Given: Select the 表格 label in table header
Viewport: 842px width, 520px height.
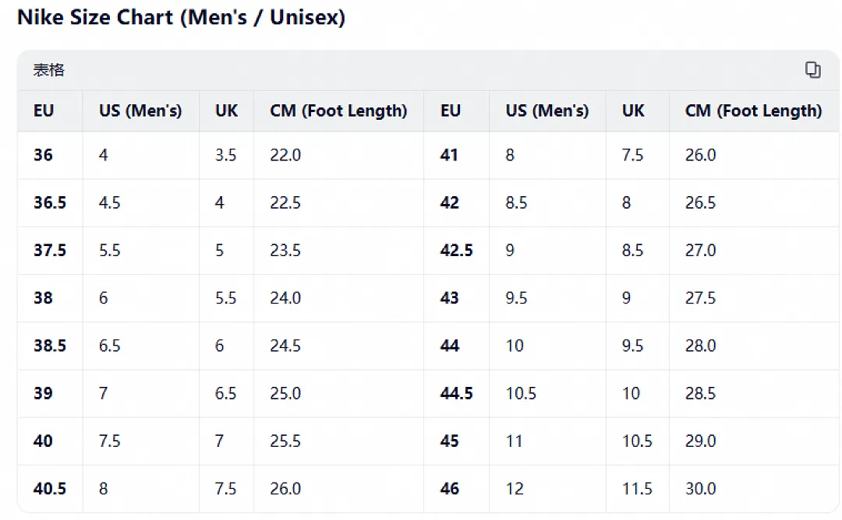Looking at the screenshot, I should click(x=49, y=70).
